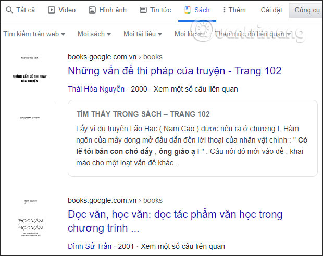323x256 pixels.
Task: Open the Hình ảnh tab
Action: point(113,10)
